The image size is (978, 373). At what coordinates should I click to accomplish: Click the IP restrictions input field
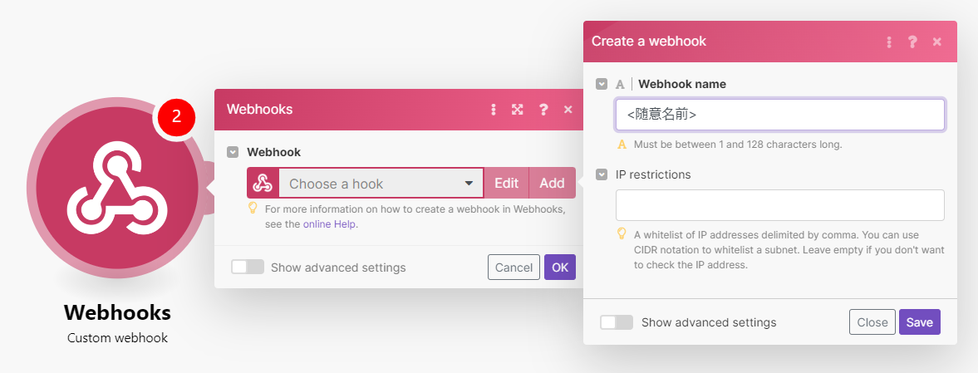point(779,205)
